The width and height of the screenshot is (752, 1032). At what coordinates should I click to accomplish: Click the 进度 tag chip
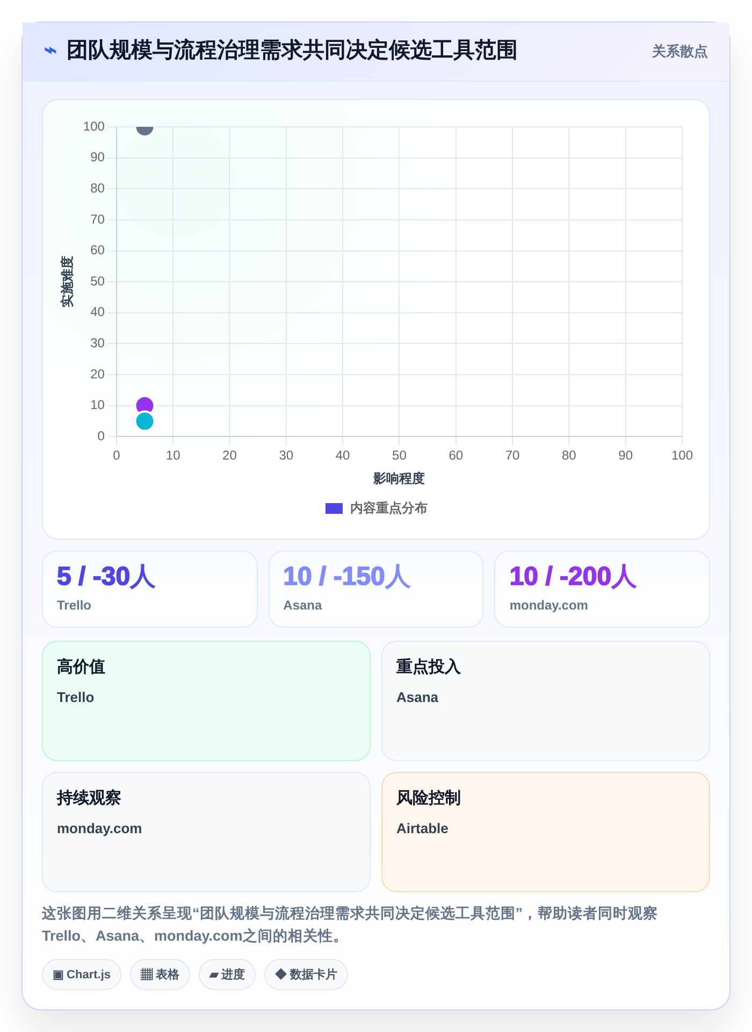click(x=227, y=974)
